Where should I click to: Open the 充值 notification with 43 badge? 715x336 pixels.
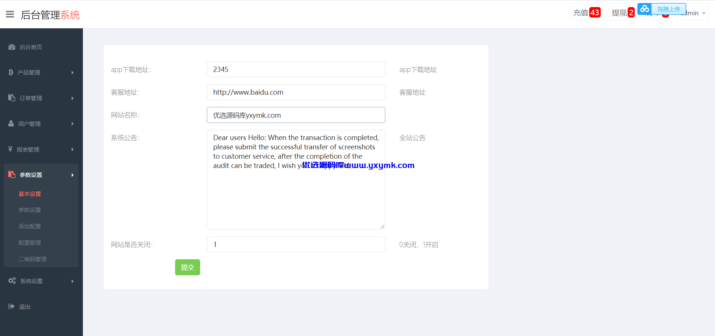[587, 13]
